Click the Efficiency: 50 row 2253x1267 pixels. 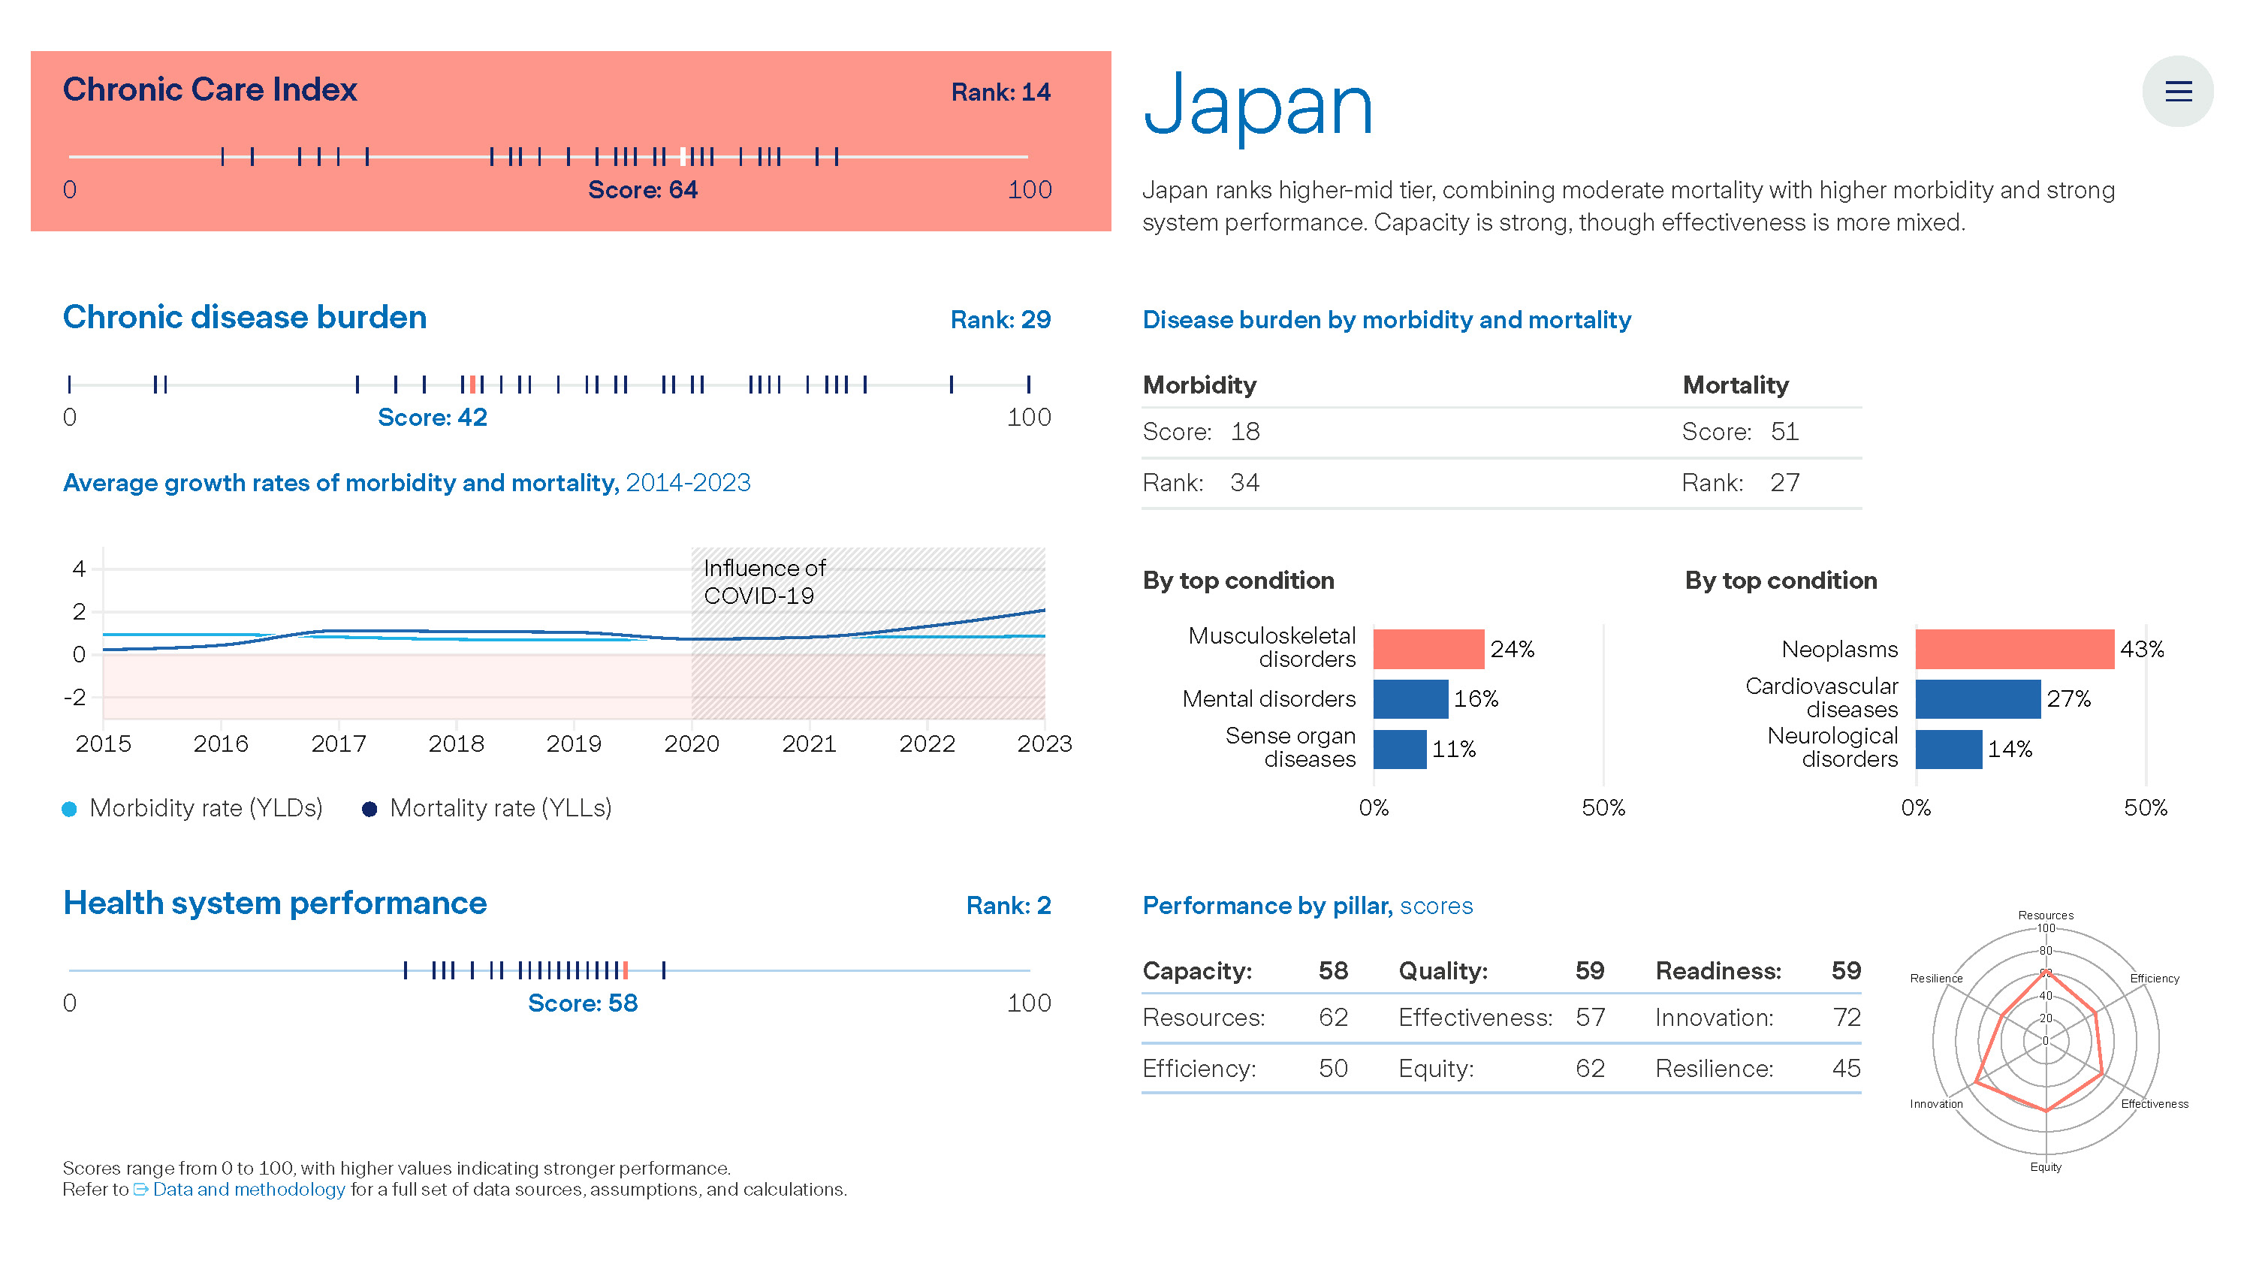tap(1245, 1069)
